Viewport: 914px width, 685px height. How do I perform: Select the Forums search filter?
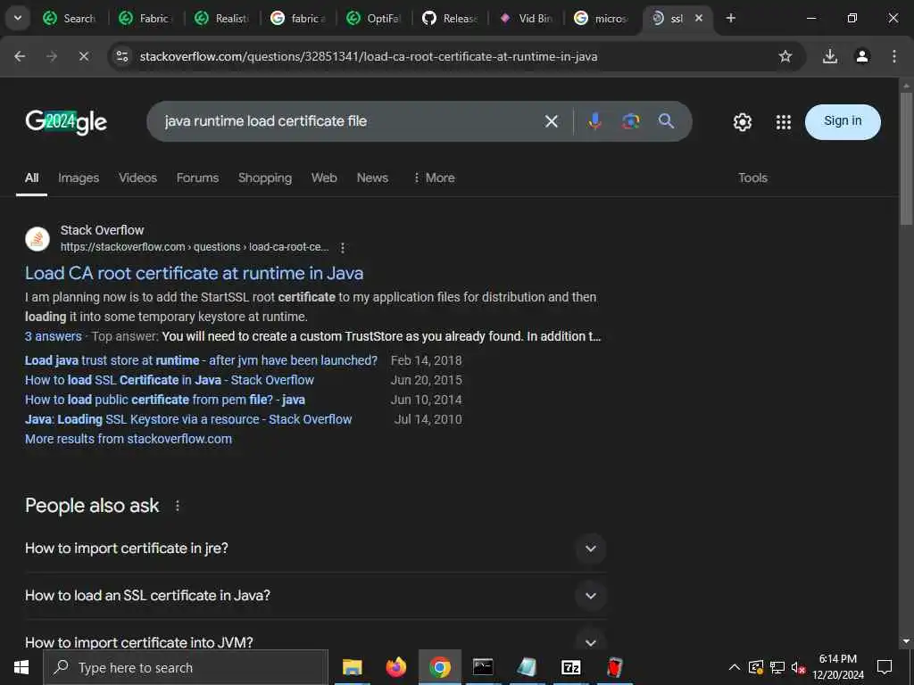pyautogui.click(x=197, y=178)
